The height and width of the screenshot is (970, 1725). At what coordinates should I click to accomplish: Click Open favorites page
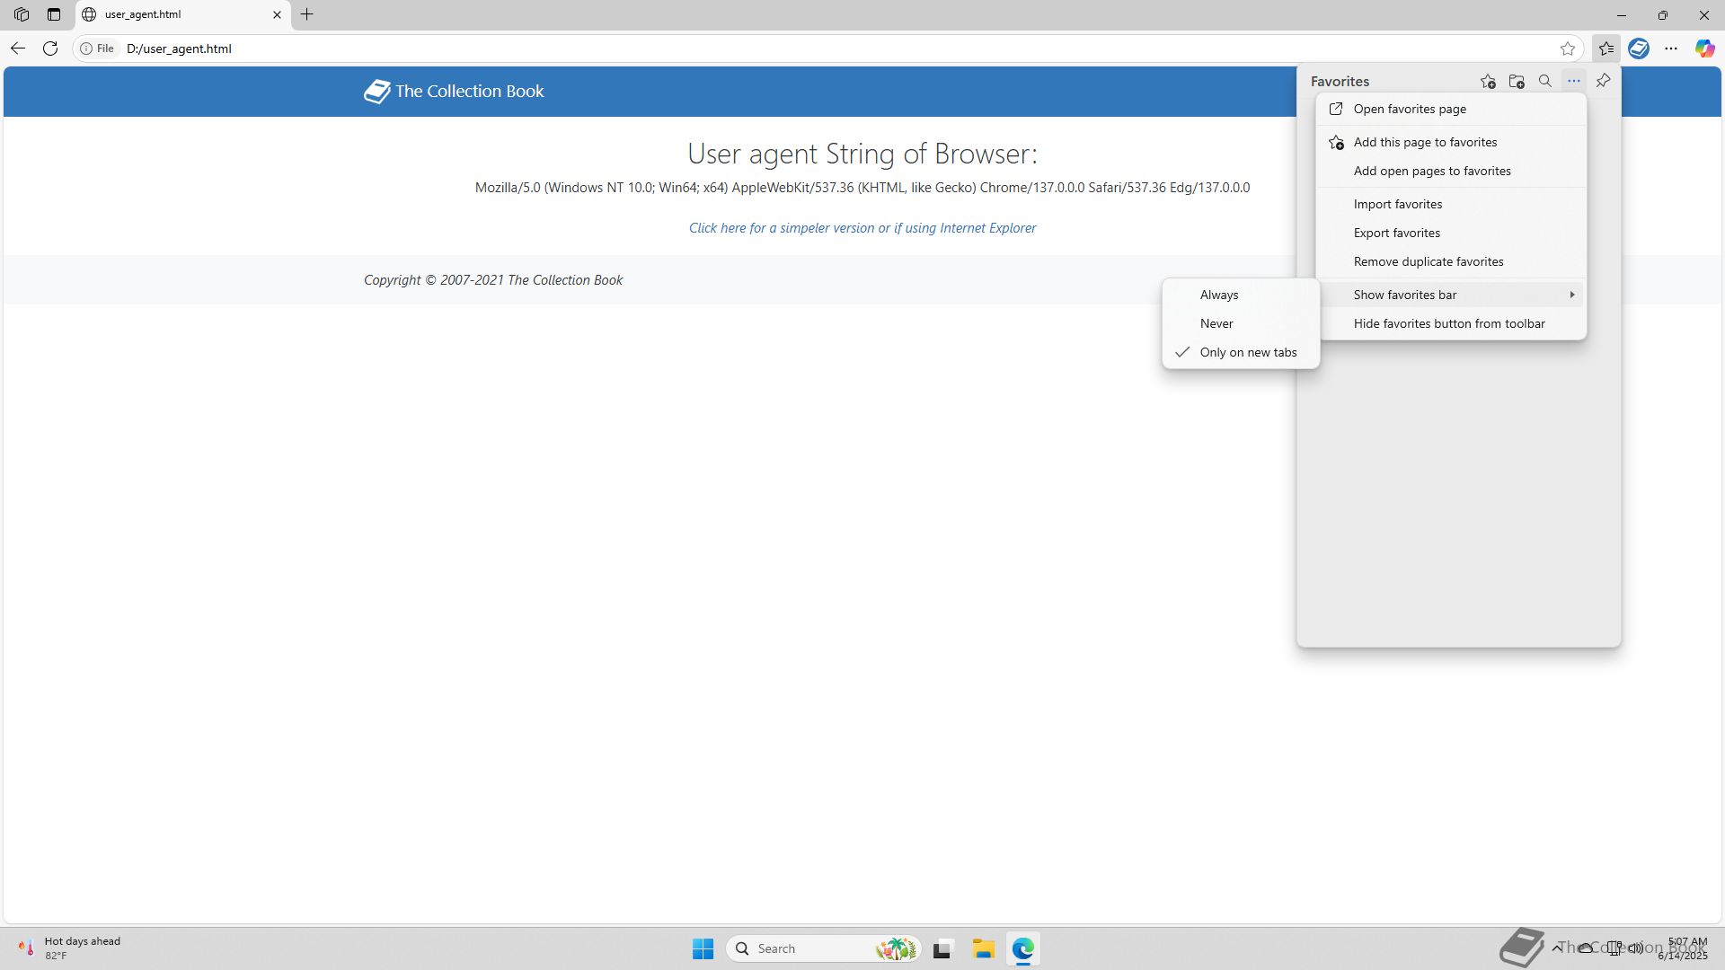[1409, 109]
